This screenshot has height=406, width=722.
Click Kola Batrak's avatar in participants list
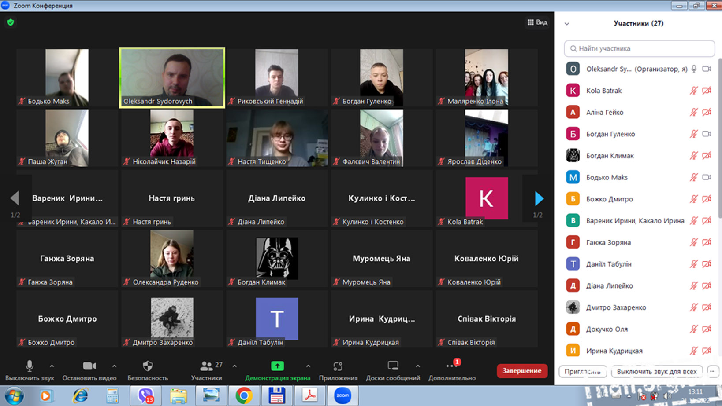573,91
